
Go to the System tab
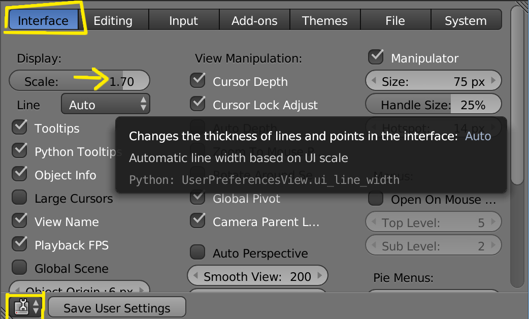coord(466,21)
